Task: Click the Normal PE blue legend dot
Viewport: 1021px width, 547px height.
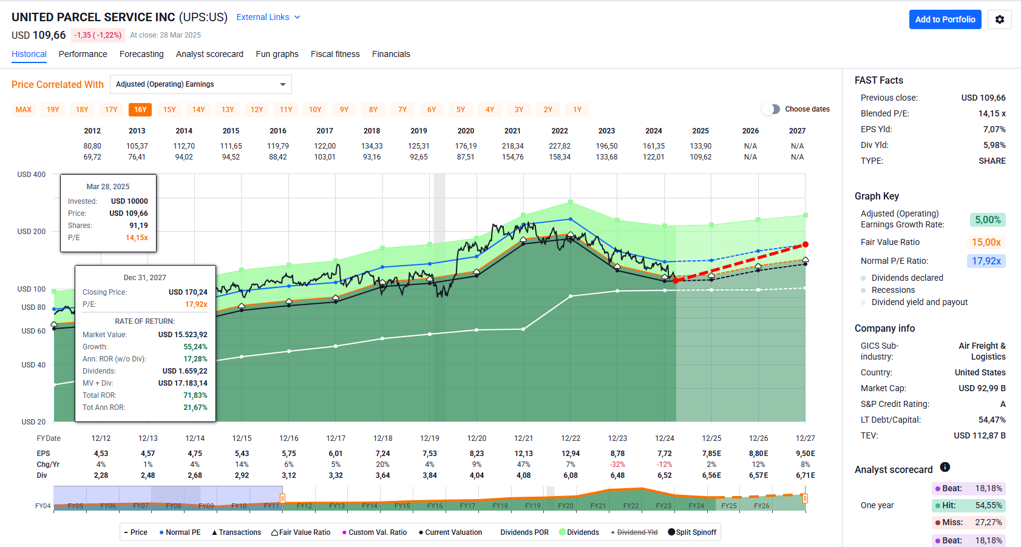Action: [x=161, y=532]
